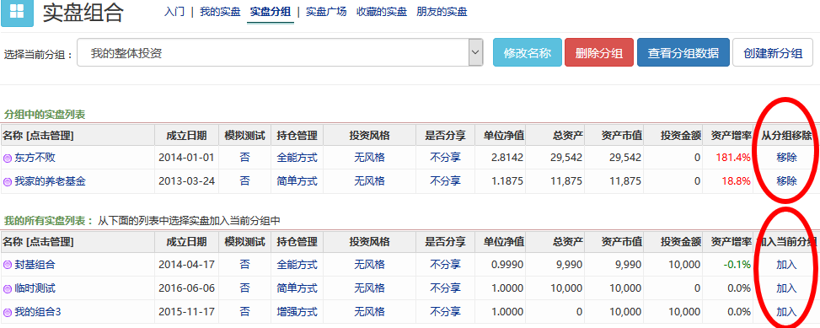Click the red 181.4% growth value
Screen dimensions: 820x328
pyautogui.click(x=733, y=158)
